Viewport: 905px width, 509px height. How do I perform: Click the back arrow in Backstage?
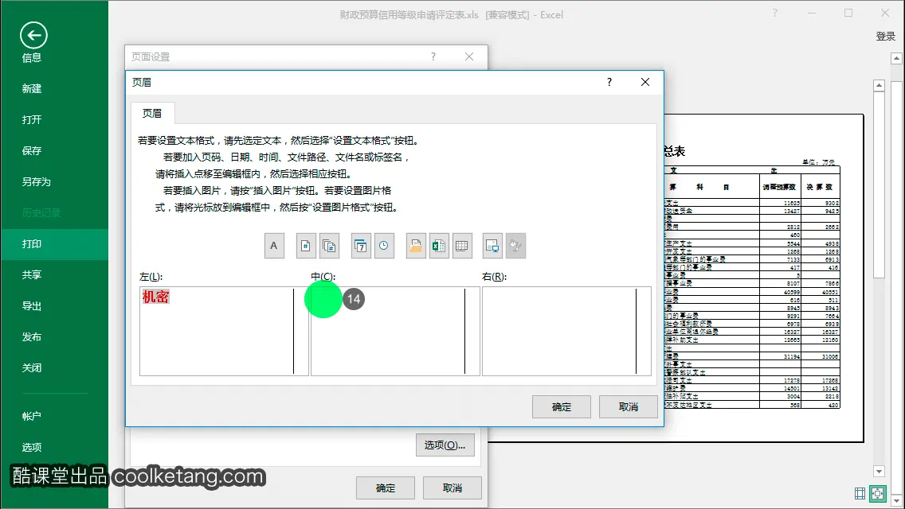33,36
